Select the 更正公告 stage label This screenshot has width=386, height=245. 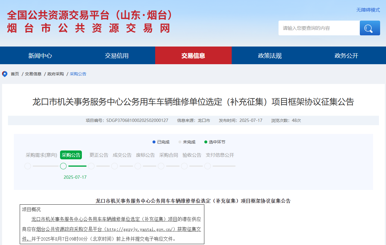99,155
